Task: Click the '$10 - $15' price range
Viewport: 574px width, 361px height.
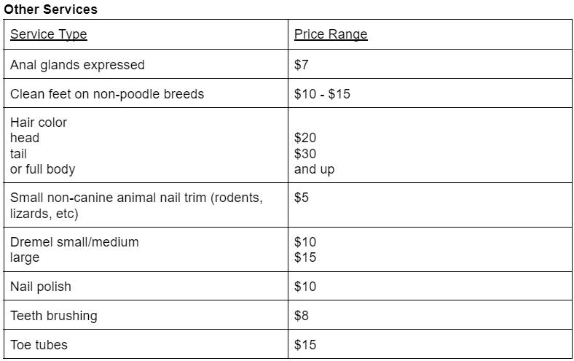Action: coord(322,94)
